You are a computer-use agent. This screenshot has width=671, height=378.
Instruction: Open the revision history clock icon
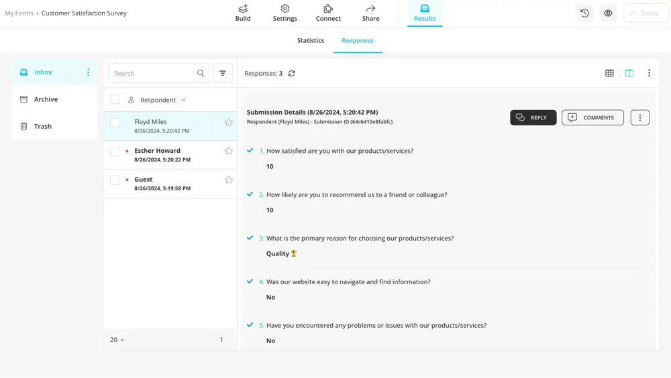point(584,13)
